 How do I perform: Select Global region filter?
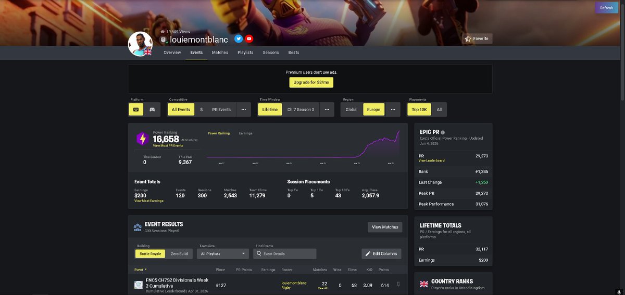coord(352,110)
